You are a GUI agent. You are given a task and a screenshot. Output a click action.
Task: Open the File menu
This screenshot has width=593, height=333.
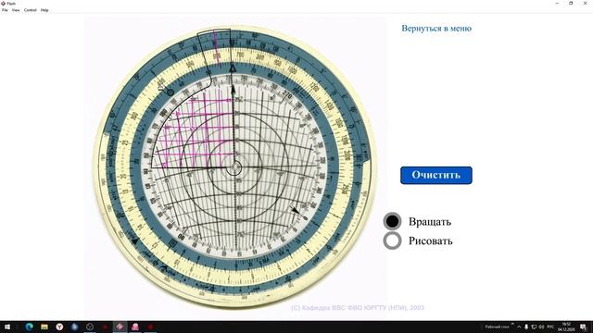coord(5,10)
